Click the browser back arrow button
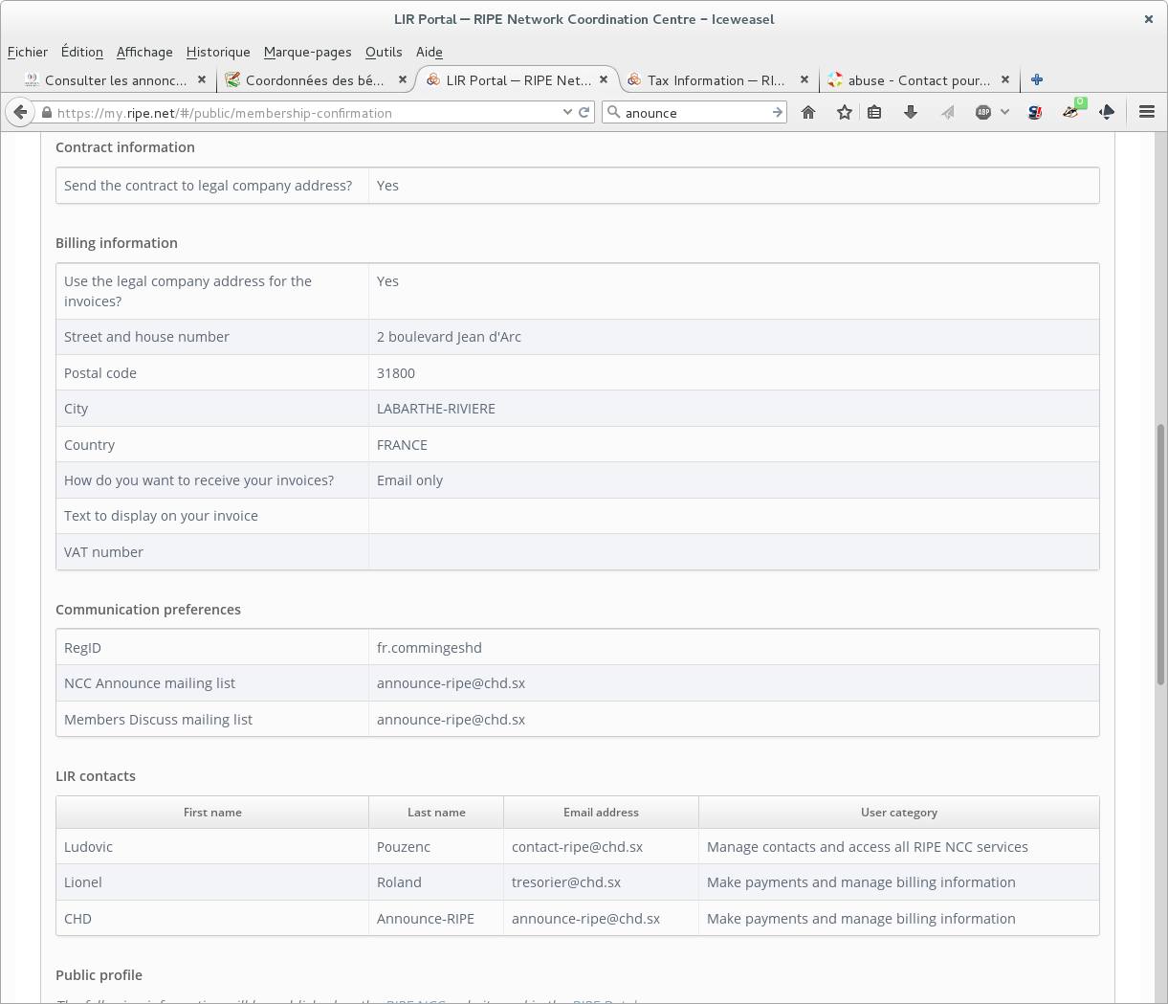This screenshot has height=1004, width=1168. click(20, 112)
